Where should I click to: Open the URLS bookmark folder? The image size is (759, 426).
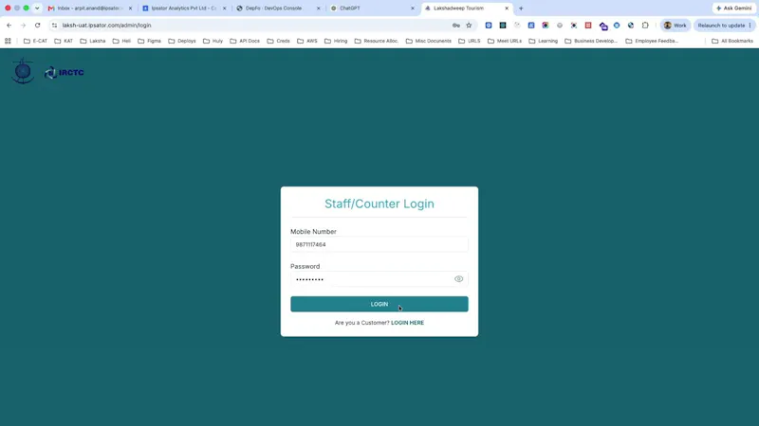click(470, 41)
